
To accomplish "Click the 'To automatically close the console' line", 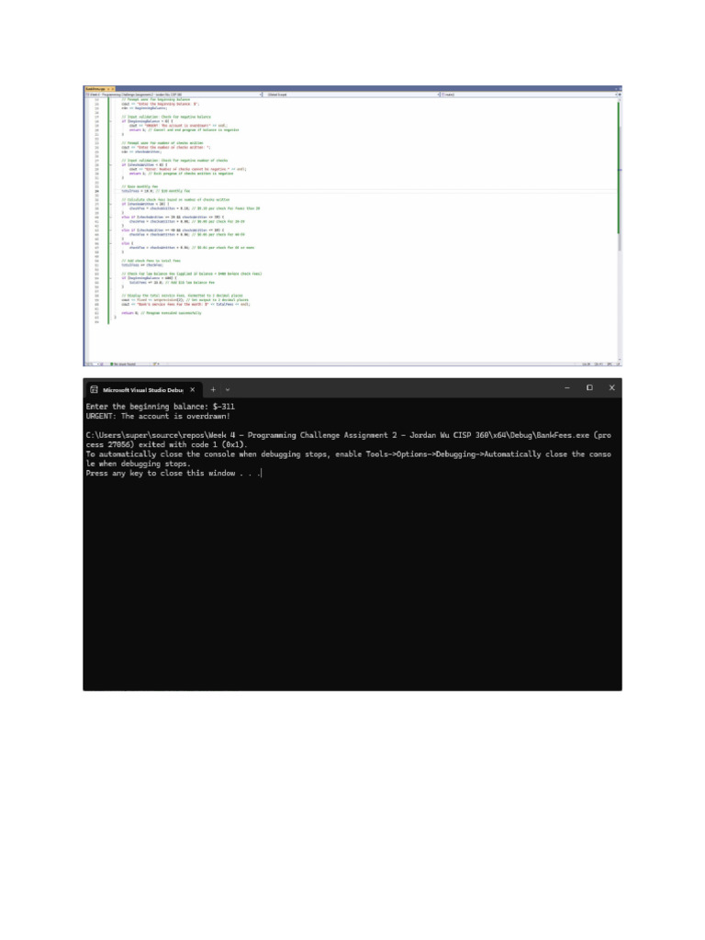I will click(x=348, y=454).
